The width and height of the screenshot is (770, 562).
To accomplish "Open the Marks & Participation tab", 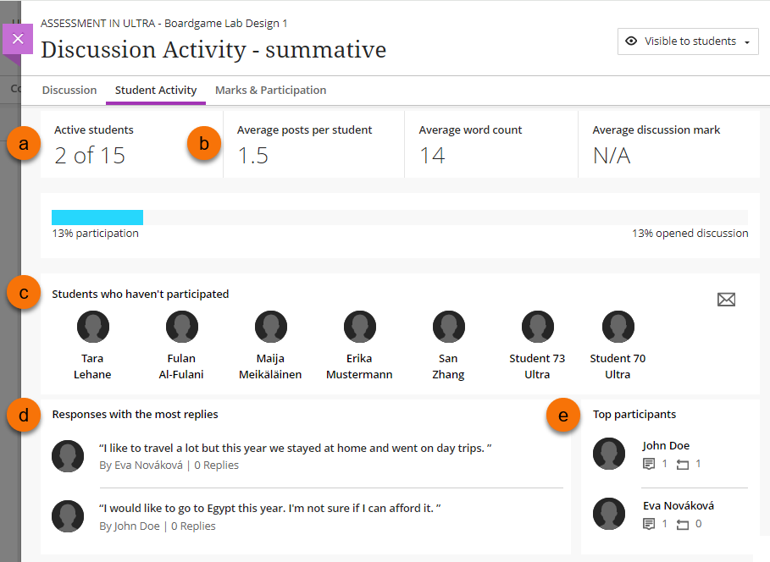I will (x=270, y=90).
